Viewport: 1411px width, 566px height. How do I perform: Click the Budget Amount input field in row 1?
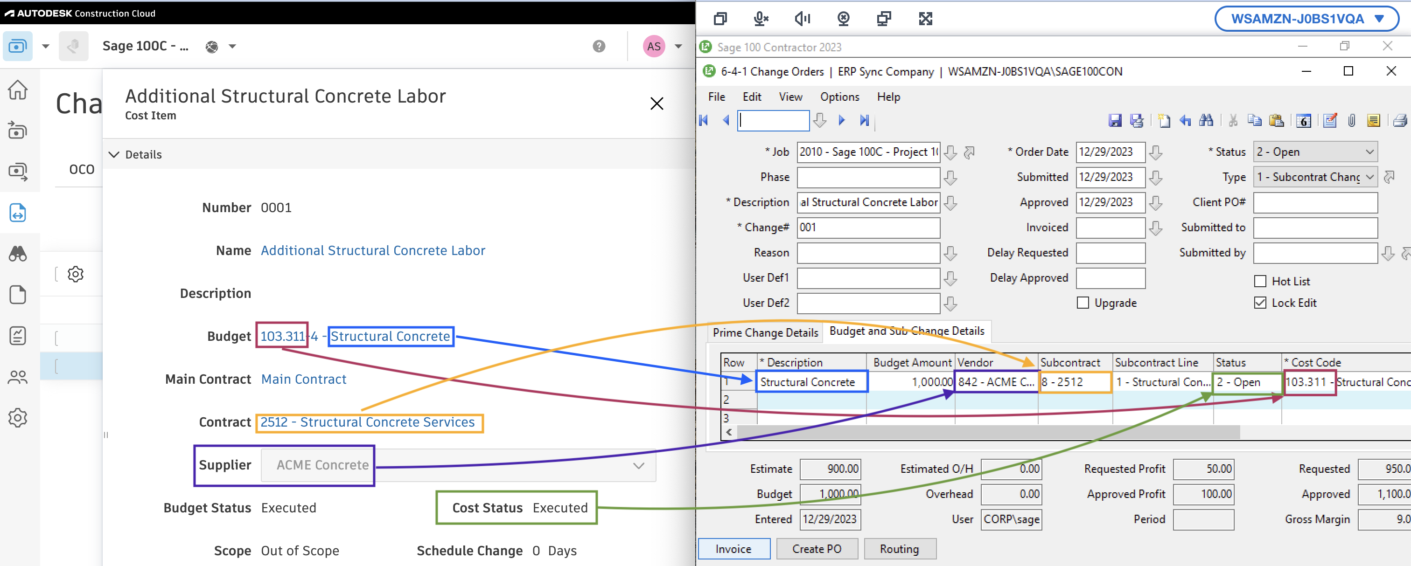tap(912, 382)
